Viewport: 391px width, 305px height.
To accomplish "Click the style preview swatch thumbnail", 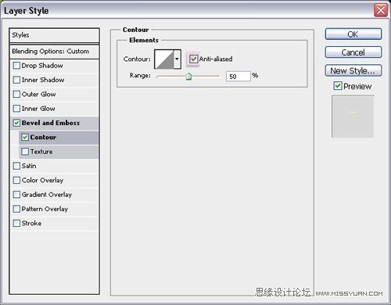I will 353,117.
